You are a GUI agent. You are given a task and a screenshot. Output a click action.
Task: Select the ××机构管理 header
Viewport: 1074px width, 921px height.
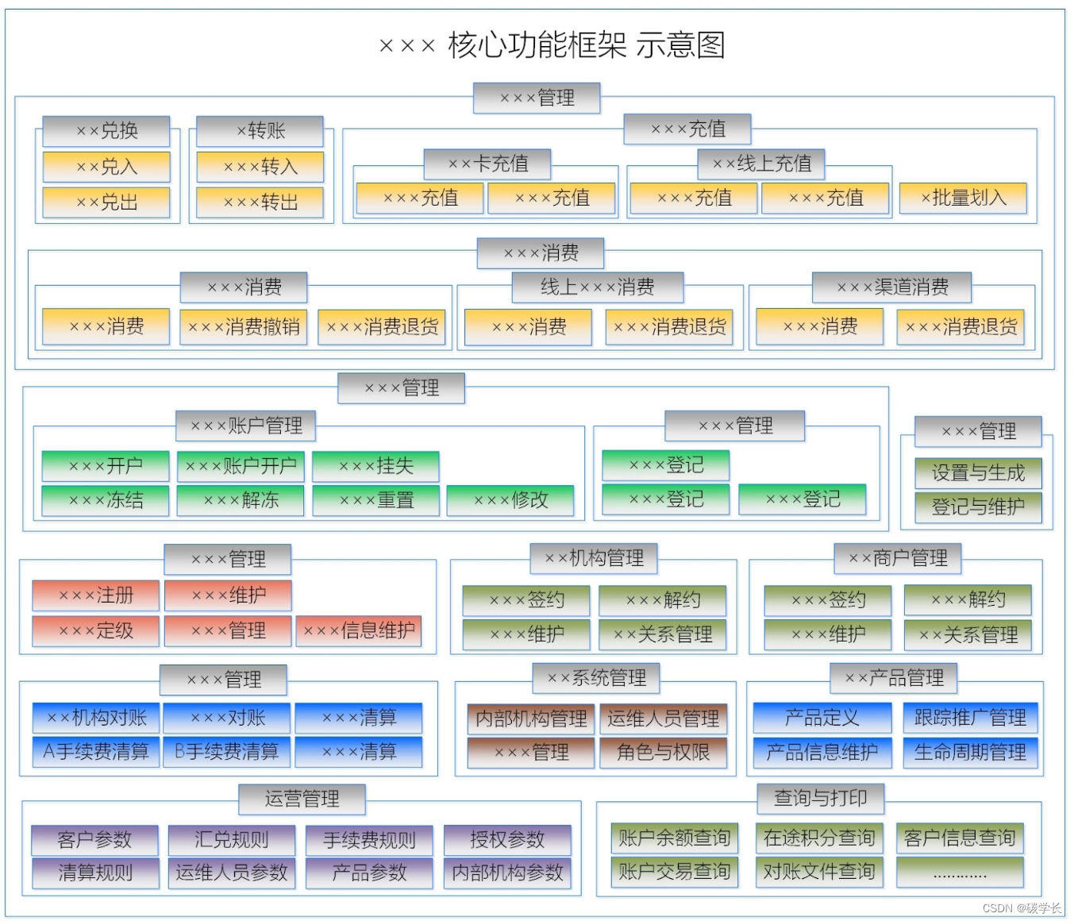(594, 559)
